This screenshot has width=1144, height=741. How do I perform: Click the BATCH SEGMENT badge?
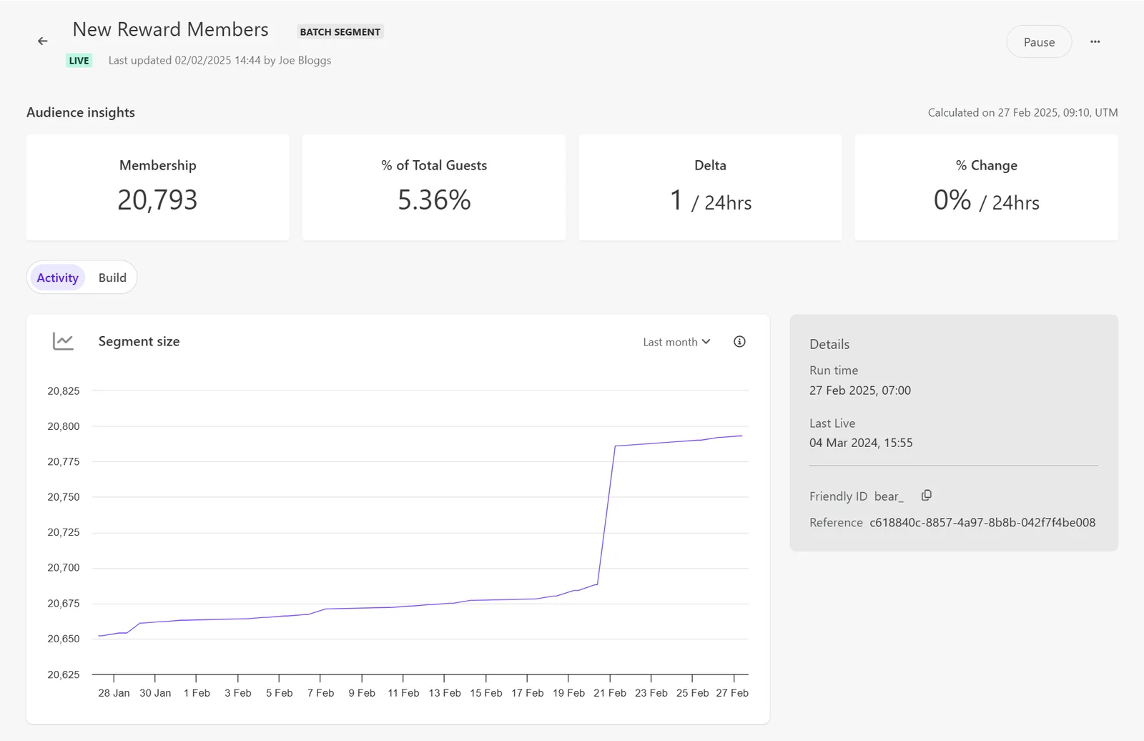(340, 31)
